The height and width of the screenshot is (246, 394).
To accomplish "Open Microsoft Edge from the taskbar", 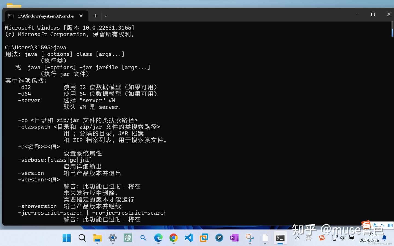I will (158, 238).
